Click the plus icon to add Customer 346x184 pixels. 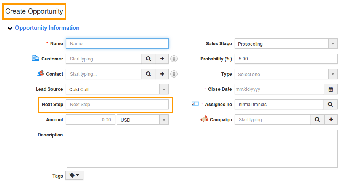click(162, 59)
